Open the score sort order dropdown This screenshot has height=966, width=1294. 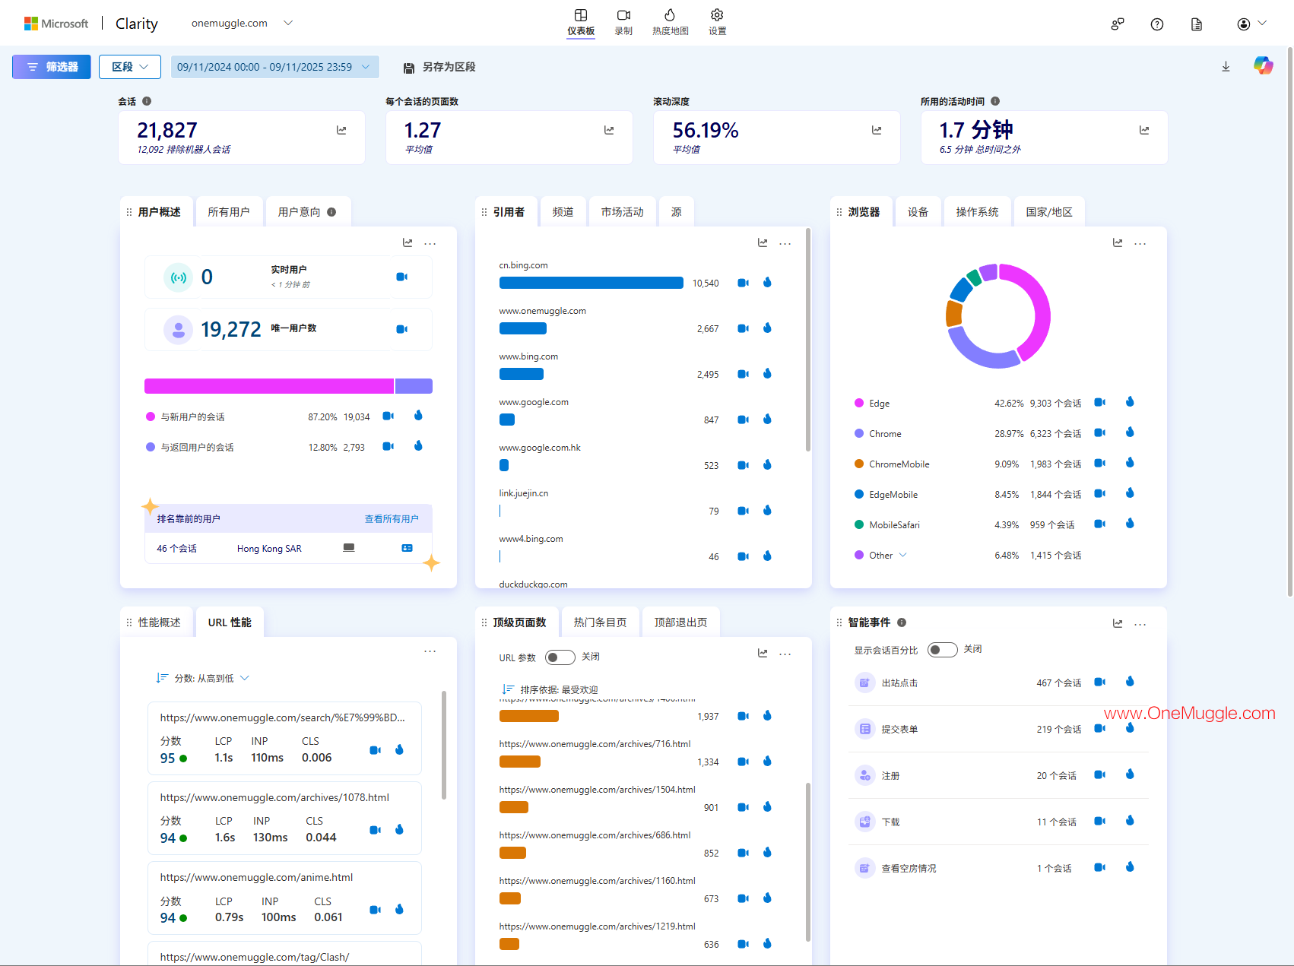coord(203,678)
